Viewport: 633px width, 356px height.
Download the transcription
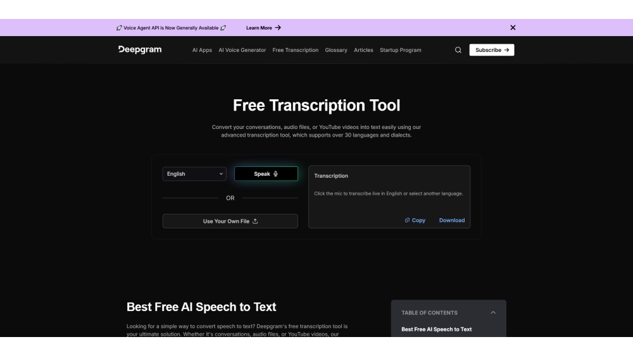click(452, 221)
